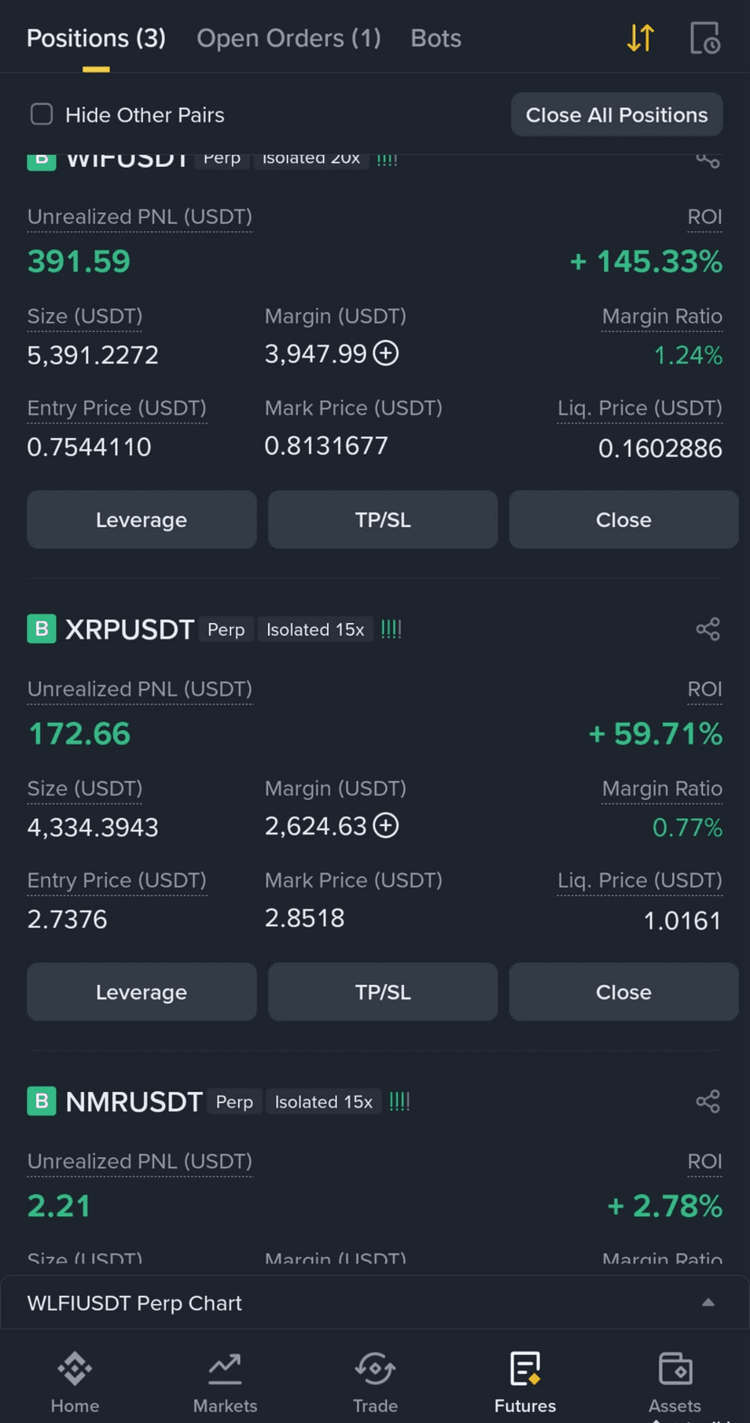Tap Liq. Price value 1.0161
Viewport: 750px width, 1423px height.
[682, 921]
